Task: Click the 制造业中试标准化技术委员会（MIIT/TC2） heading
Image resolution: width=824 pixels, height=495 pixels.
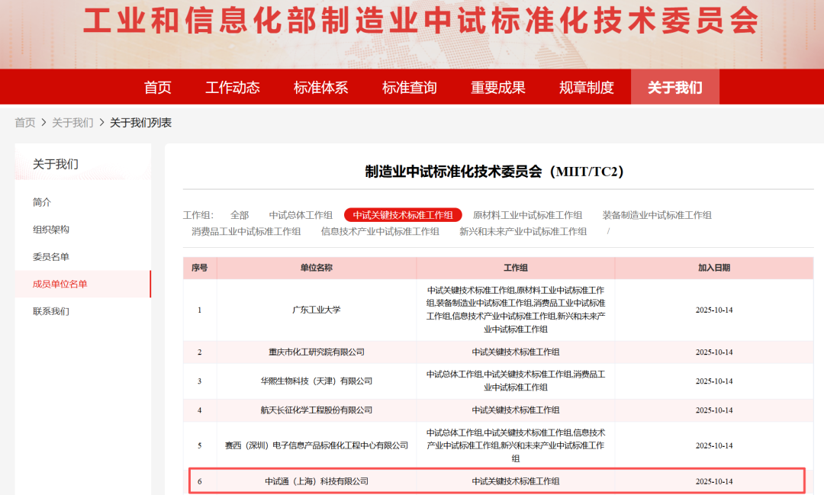Action: click(494, 172)
